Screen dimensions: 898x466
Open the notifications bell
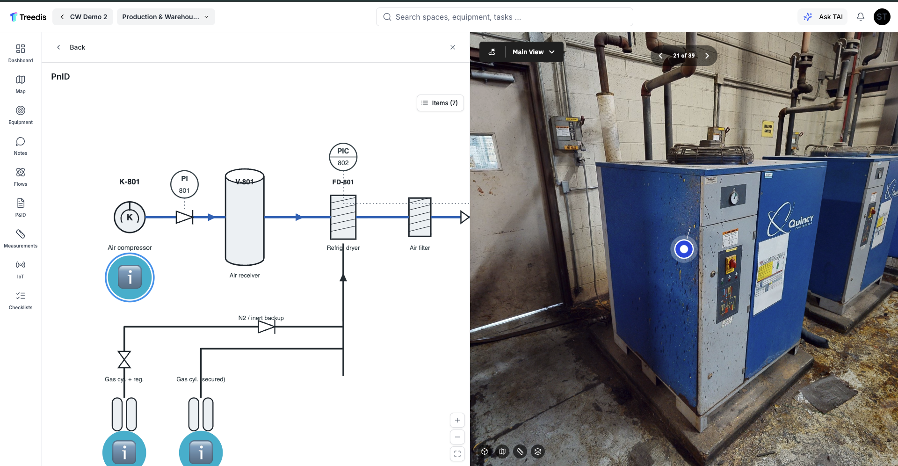point(861,17)
